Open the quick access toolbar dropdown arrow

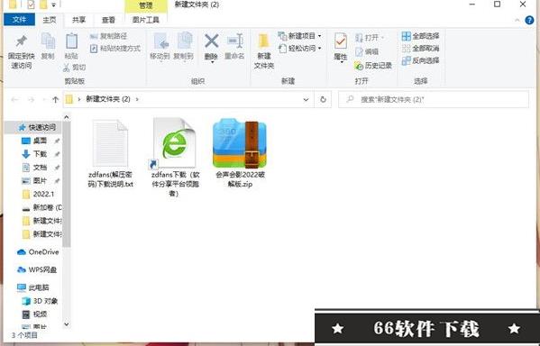(x=54, y=5)
